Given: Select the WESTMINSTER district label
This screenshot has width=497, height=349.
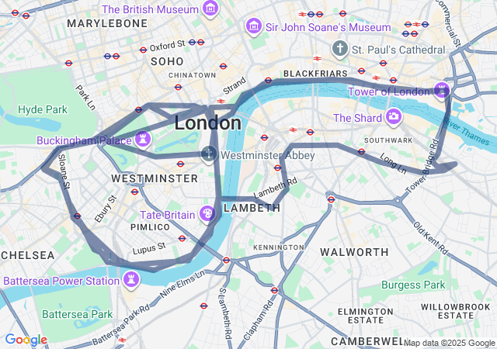Looking at the screenshot, I should tap(155, 178).
